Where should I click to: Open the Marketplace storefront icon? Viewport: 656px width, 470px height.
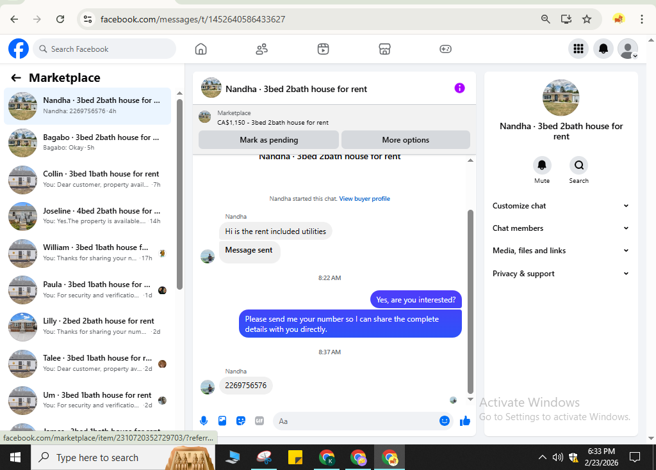tap(384, 49)
